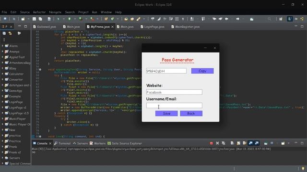The width and height of the screenshot is (307, 172).
Task: Expand the MusicPlayer project
Action: (2, 119)
